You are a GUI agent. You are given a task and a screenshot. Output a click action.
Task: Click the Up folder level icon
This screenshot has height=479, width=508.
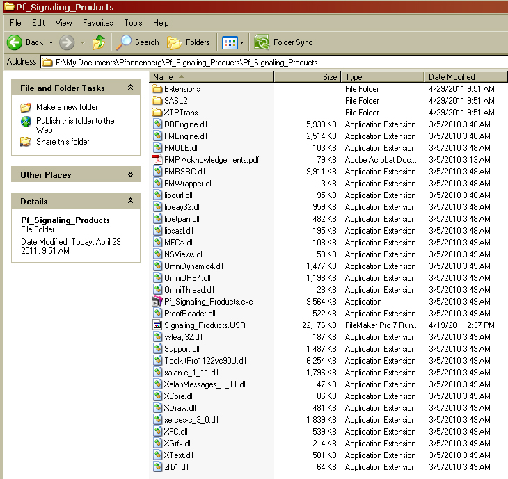[x=99, y=42]
